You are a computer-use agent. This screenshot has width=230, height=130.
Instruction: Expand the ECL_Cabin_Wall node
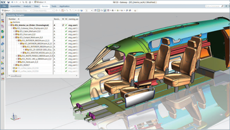click(14, 31)
